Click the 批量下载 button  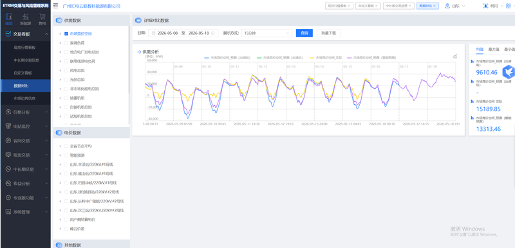pyautogui.click(x=328, y=33)
